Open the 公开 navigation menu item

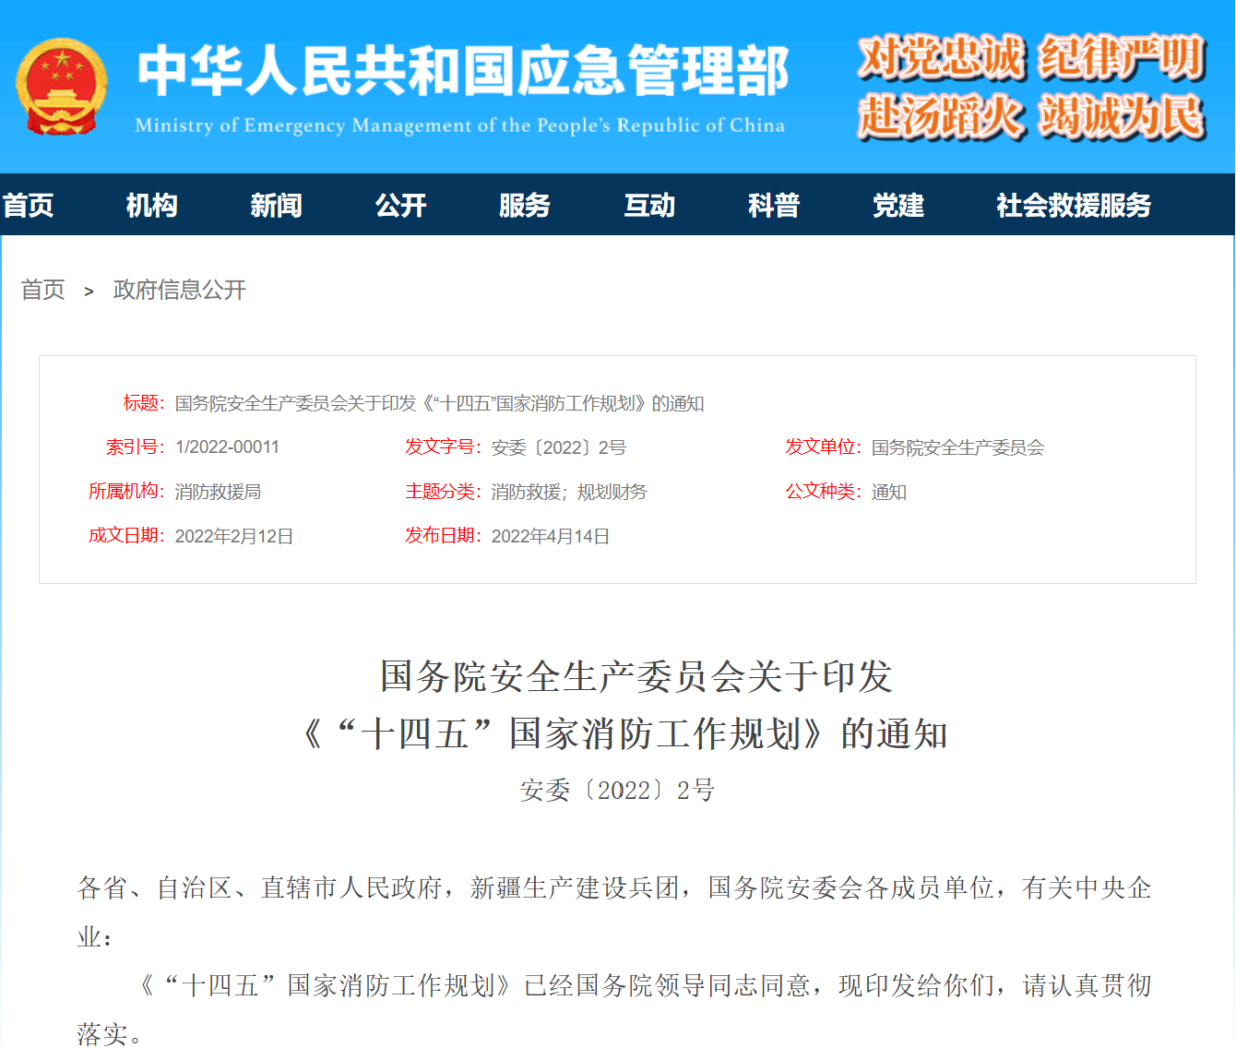pyautogui.click(x=400, y=205)
